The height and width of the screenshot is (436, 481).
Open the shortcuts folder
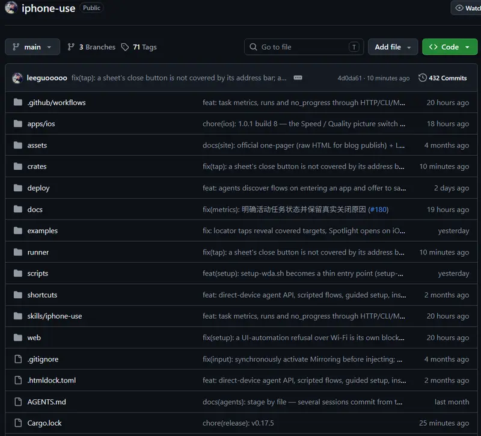click(42, 295)
